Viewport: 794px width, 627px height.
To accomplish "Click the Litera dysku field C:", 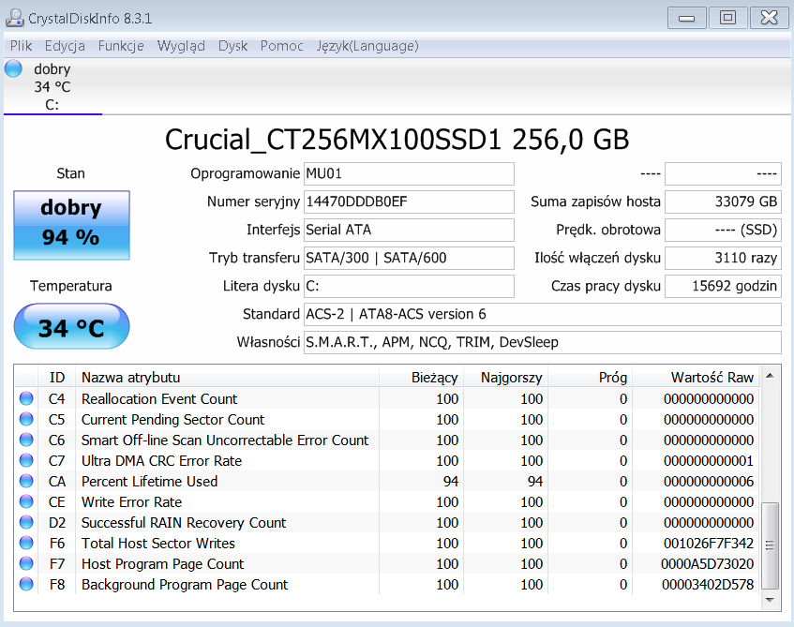I will click(x=409, y=286).
